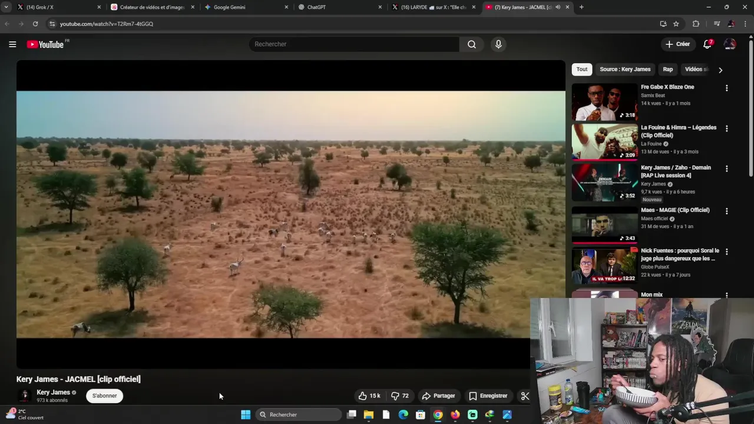This screenshot has width=754, height=424.
Task: Click the Chrome icon on taskbar
Action: tap(438, 415)
